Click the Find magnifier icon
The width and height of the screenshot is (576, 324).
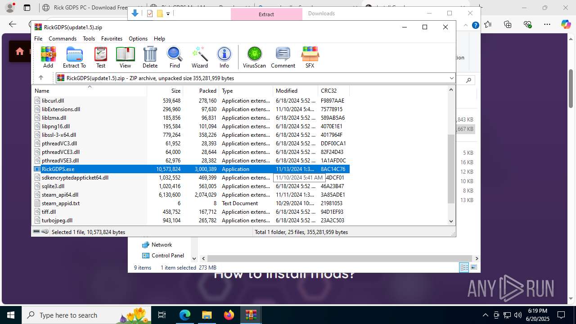[175, 57]
